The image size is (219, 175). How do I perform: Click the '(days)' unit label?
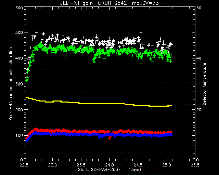pos(135,170)
